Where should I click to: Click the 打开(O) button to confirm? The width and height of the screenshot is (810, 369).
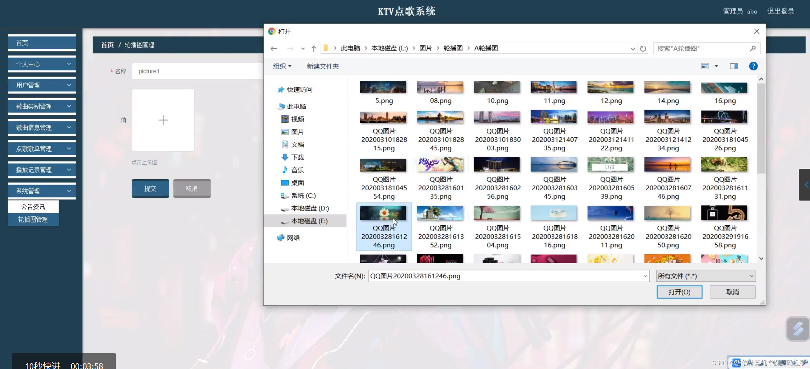(x=679, y=292)
